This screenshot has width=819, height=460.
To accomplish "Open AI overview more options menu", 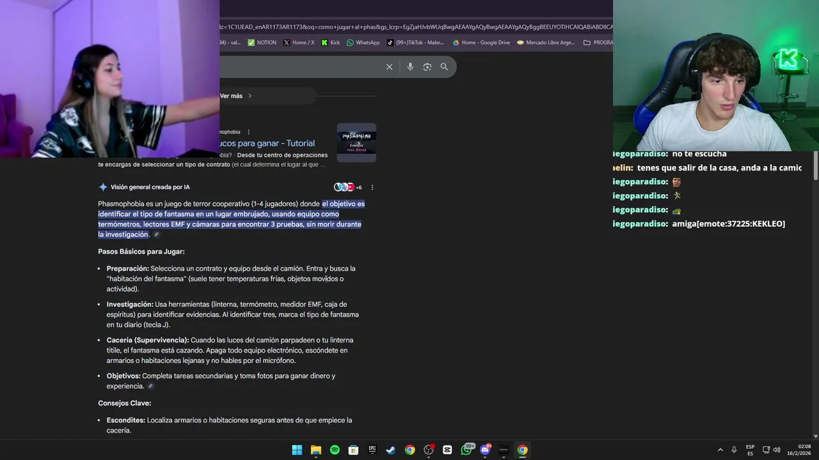I will tap(372, 187).
